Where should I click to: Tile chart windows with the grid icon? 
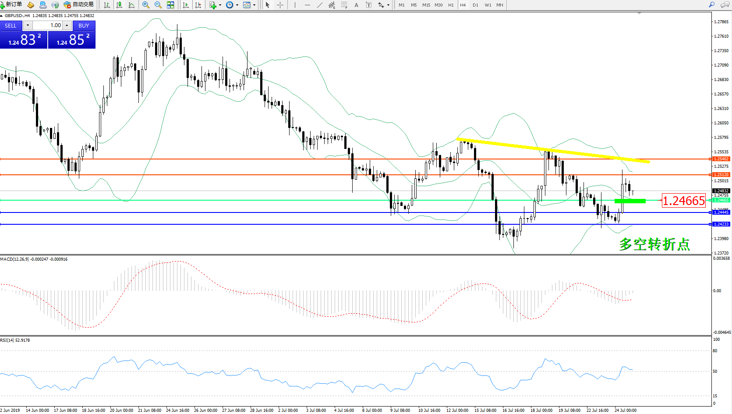170,5
